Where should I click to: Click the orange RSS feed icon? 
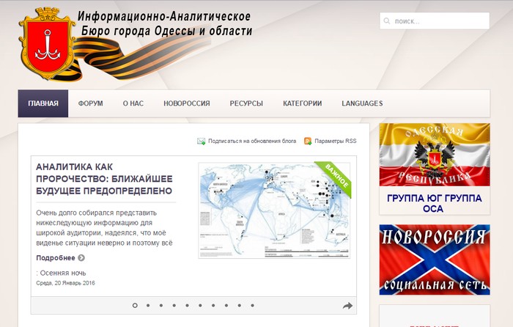pyautogui.click(x=308, y=141)
